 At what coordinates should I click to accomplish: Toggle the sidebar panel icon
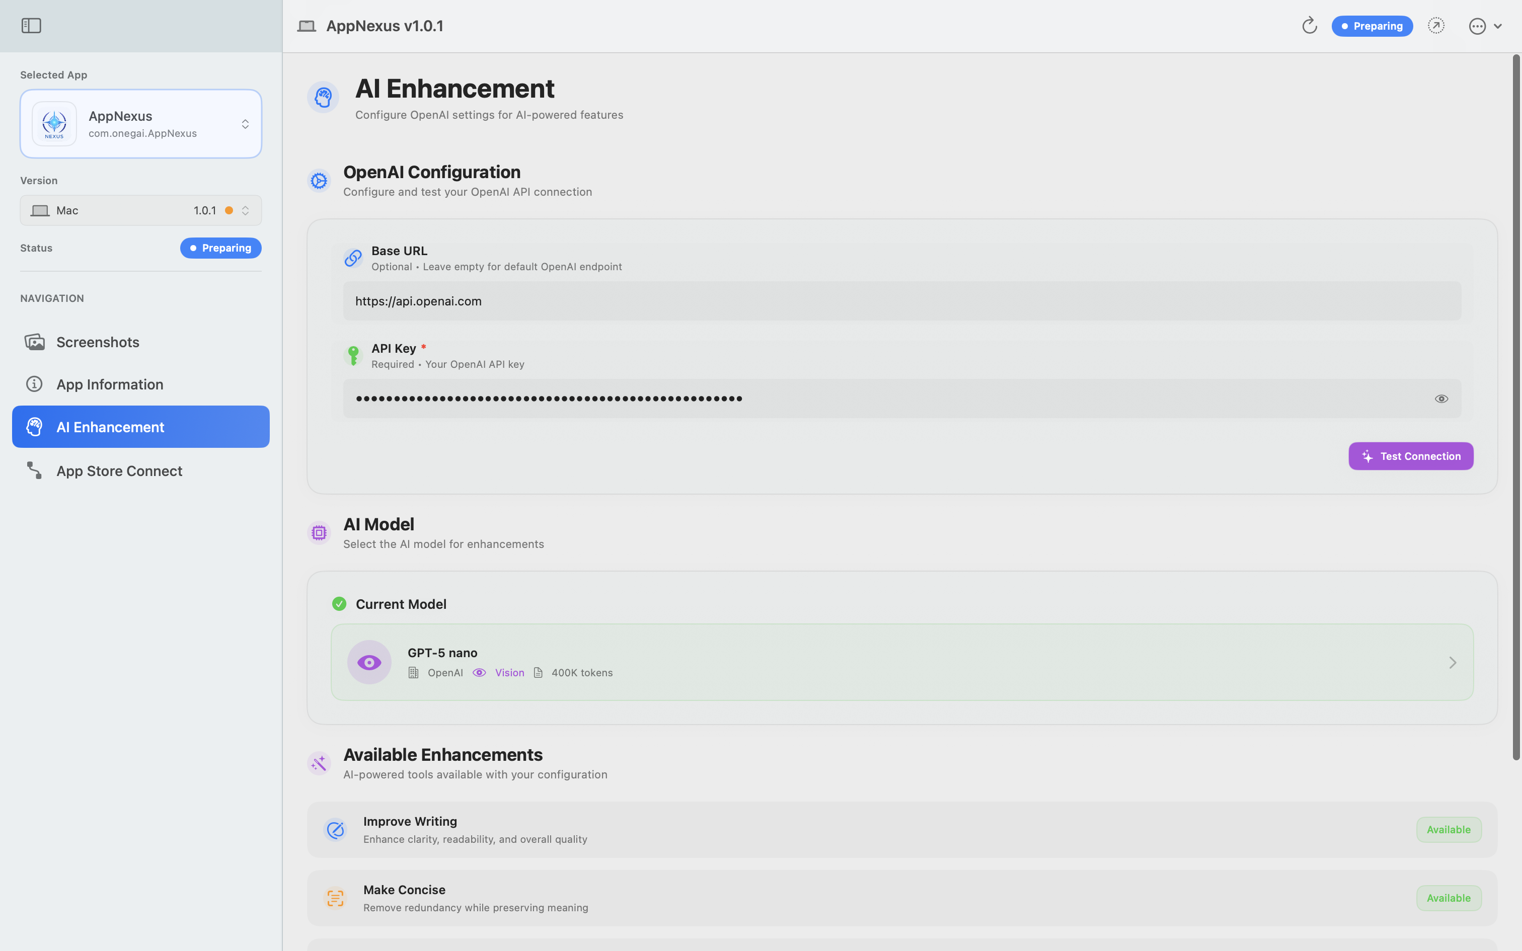pyautogui.click(x=31, y=26)
